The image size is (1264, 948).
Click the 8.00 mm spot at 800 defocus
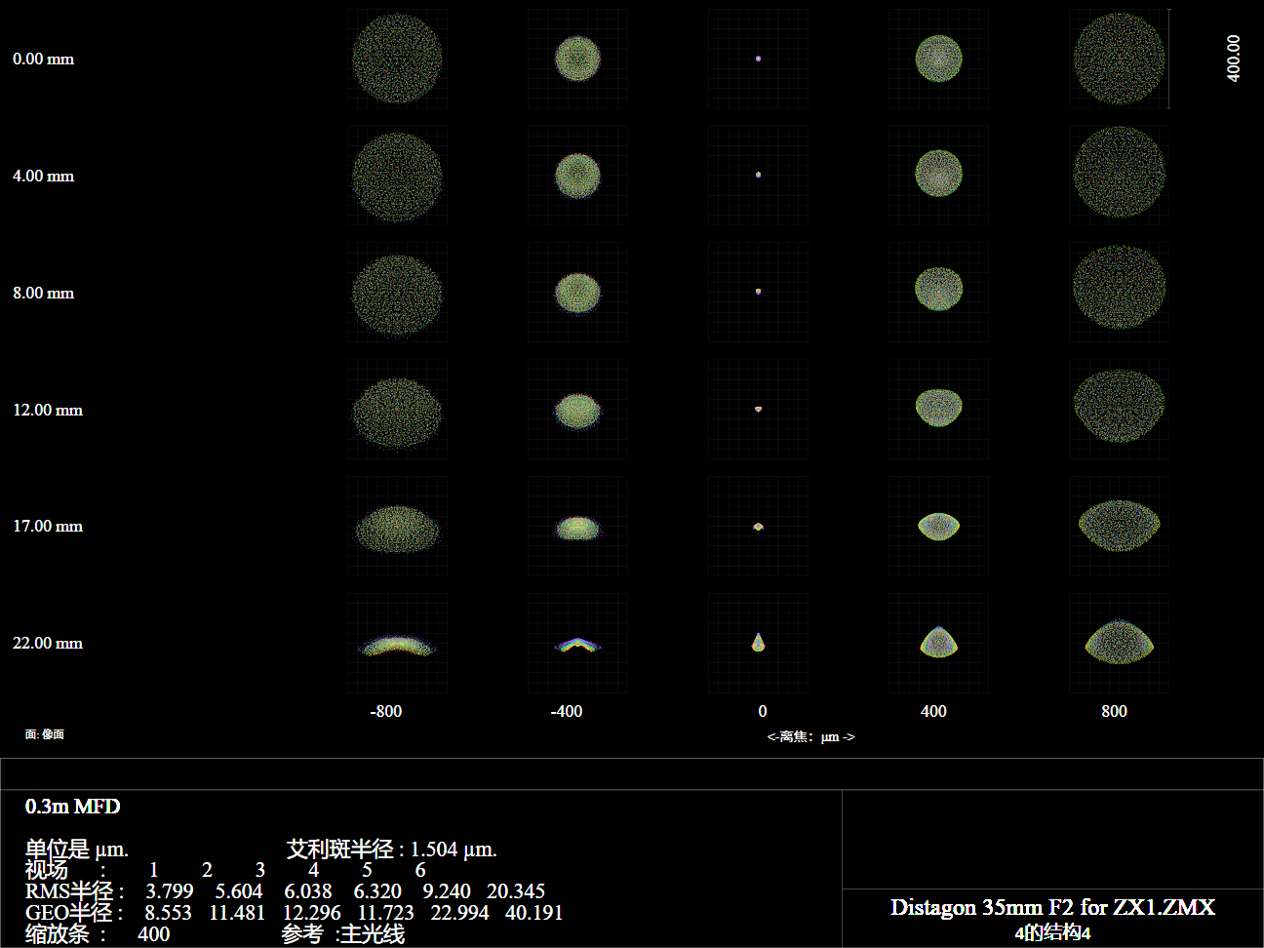[x=1119, y=287]
